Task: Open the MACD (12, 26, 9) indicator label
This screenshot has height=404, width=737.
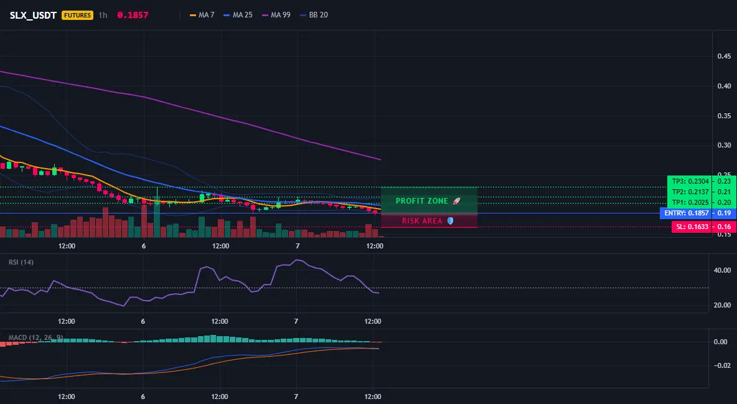Action: tap(35, 337)
